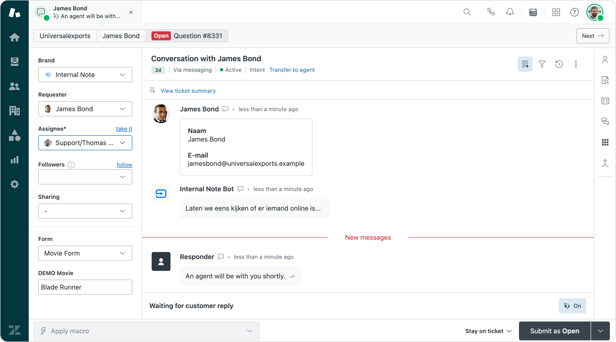Click Transfer to agent link
Viewport: 616px width, 342px height.
292,70
